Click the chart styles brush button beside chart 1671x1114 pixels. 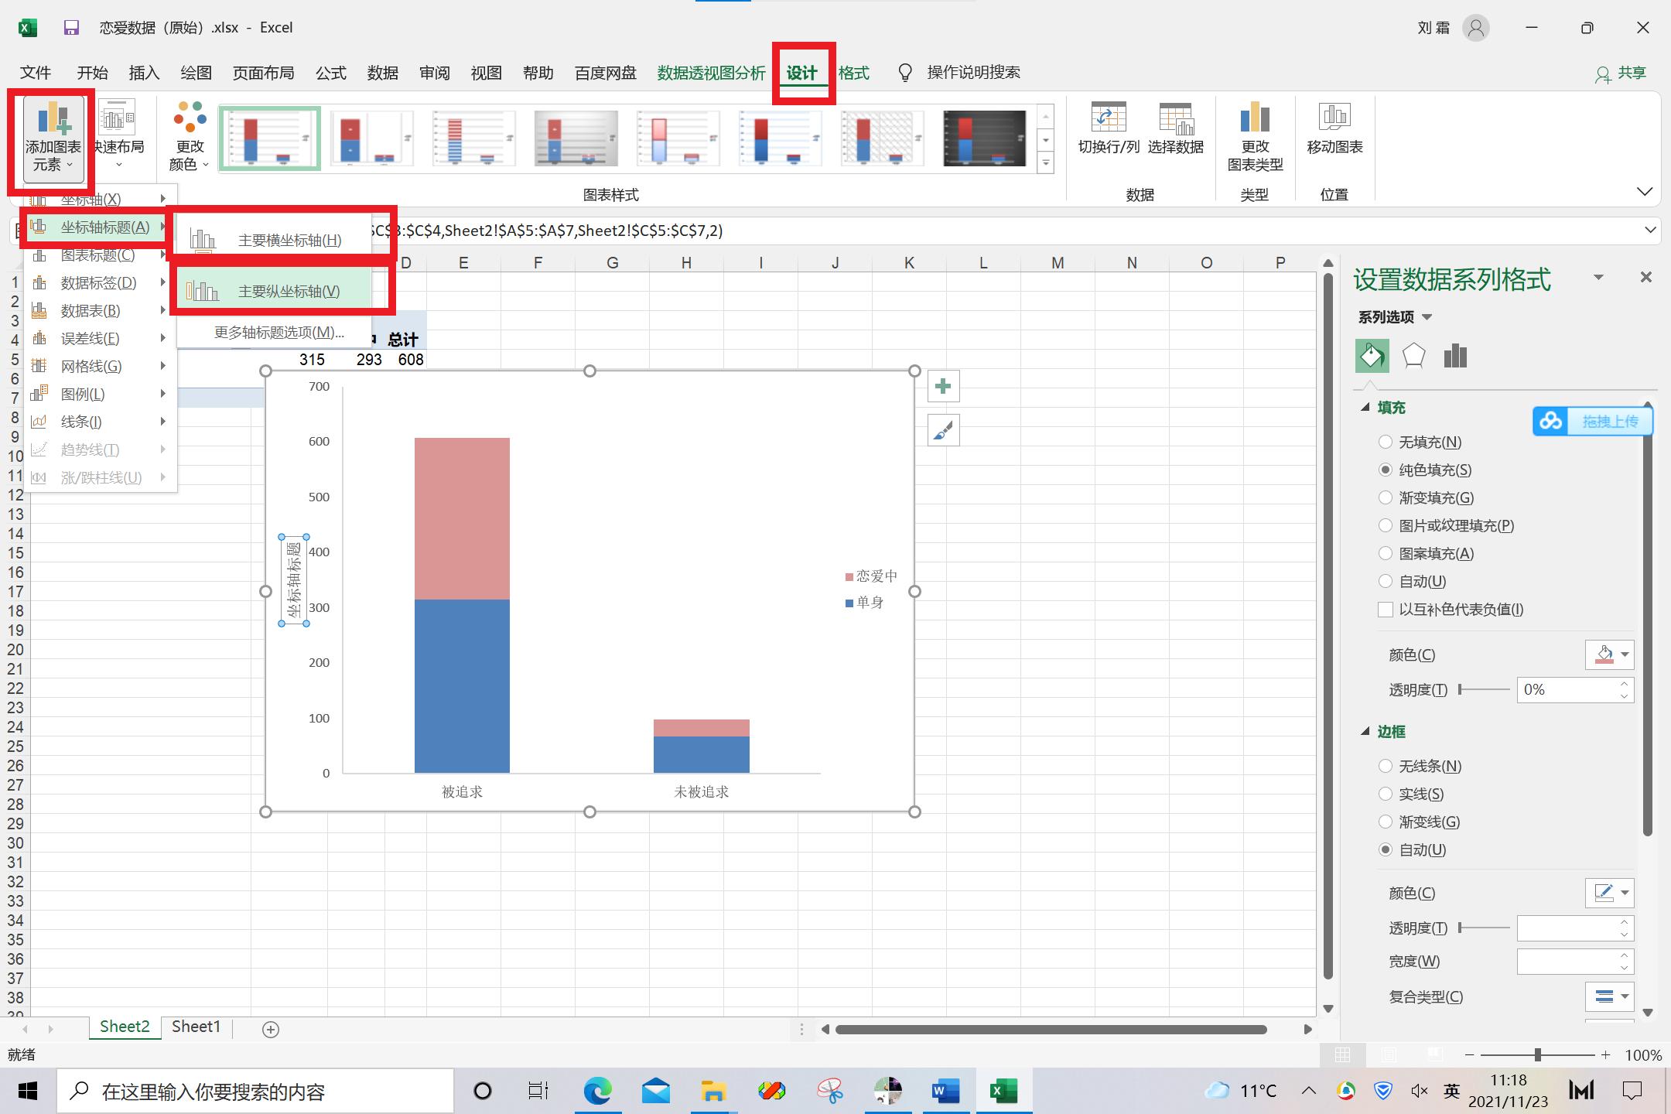coord(943,430)
